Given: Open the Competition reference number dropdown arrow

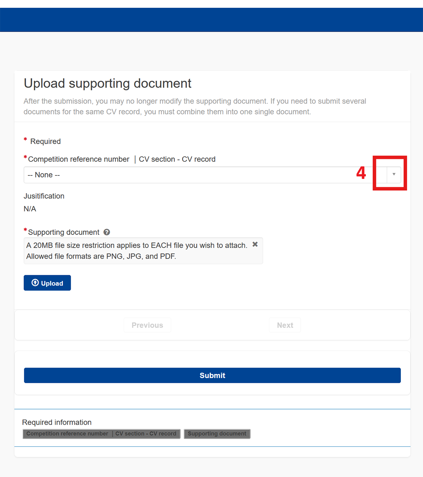Looking at the screenshot, I should [x=394, y=174].
